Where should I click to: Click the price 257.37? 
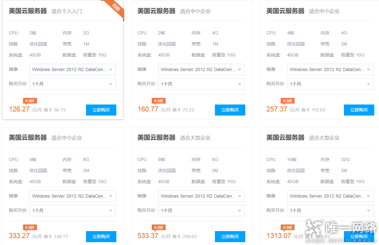click(277, 109)
